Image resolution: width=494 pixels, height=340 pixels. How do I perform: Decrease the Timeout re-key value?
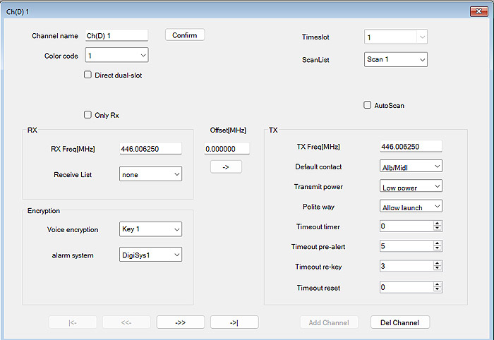pos(438,269)
